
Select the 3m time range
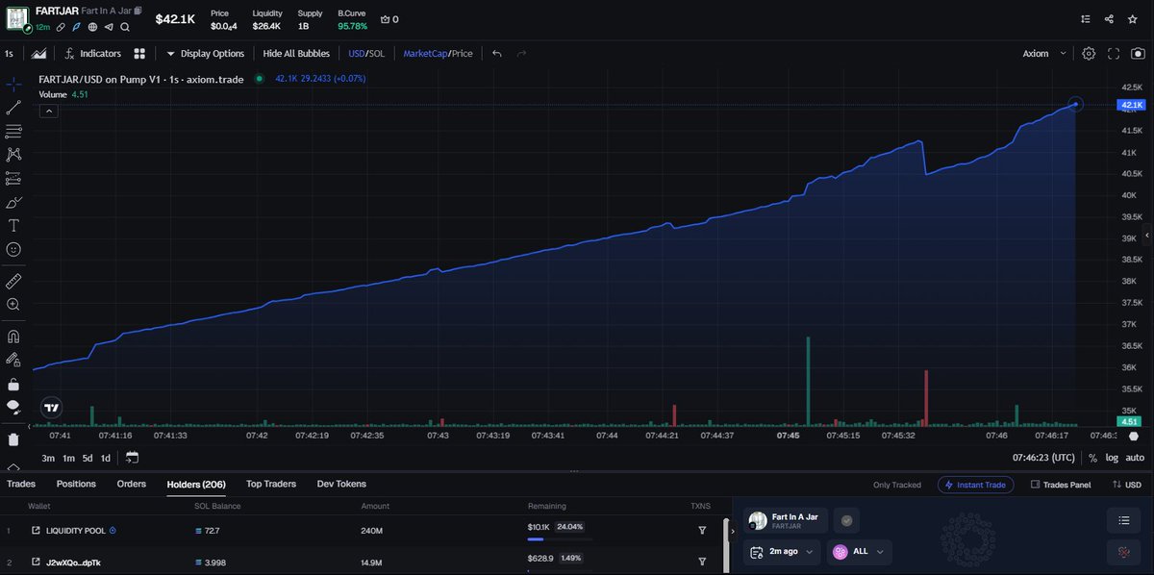(x=48, y=458)
